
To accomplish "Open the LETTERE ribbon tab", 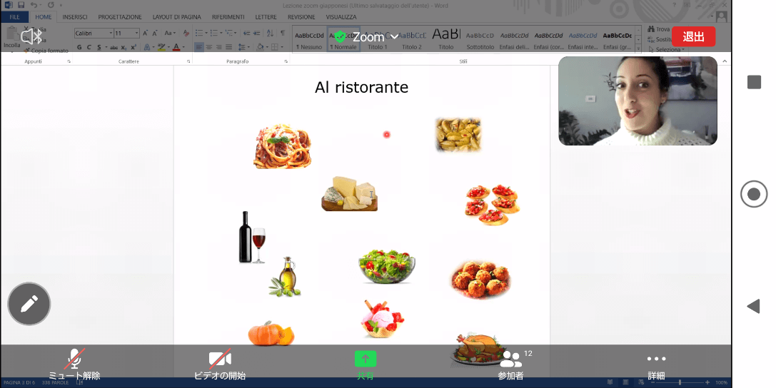I will [x=266, y=17].
